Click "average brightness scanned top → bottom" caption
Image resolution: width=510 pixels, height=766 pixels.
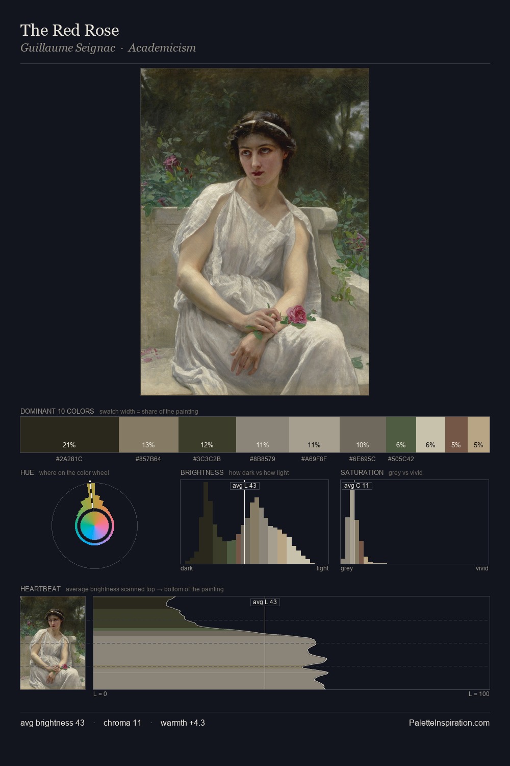145,589
